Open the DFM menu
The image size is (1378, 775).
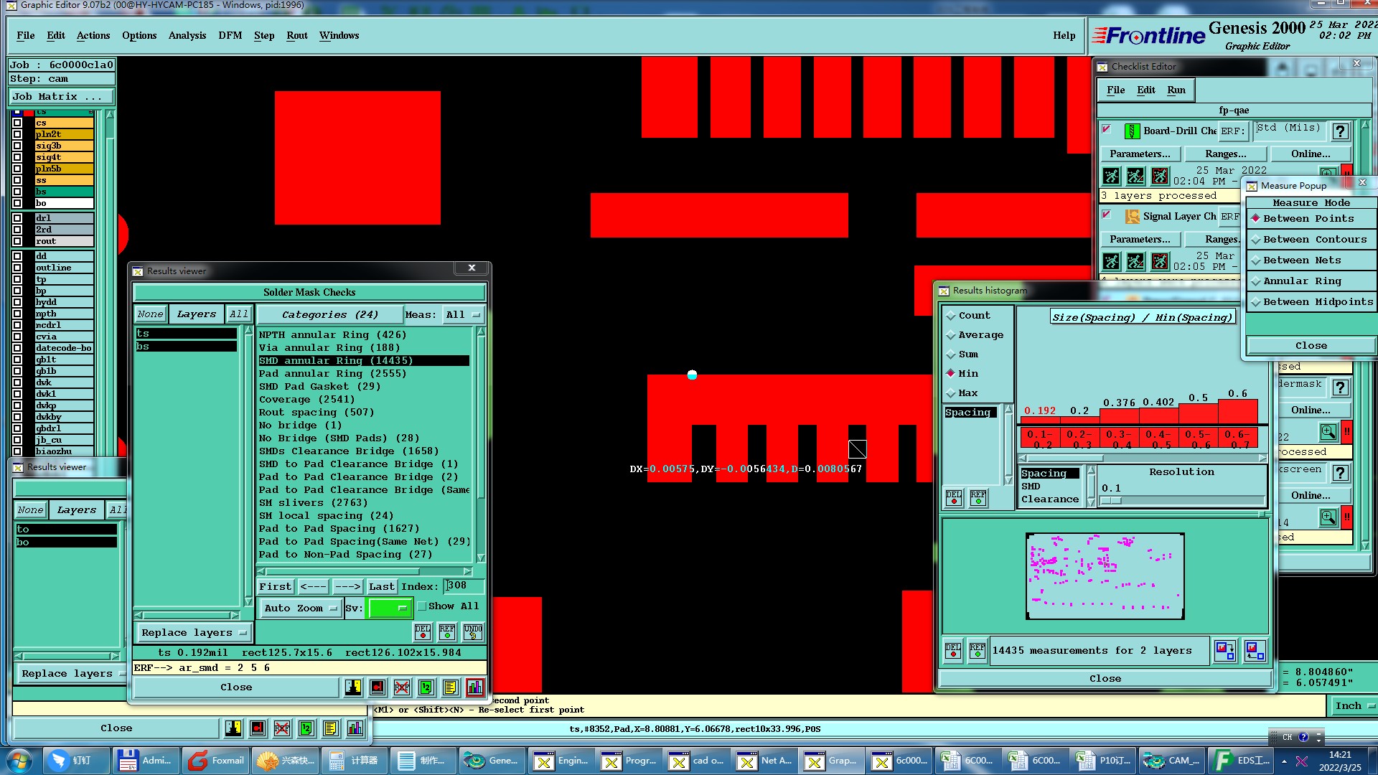tap(230, 35)
